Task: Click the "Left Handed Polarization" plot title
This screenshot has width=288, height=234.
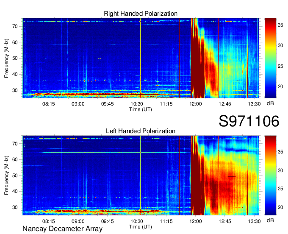Action: pyautogui.click(x=141, y=131)
